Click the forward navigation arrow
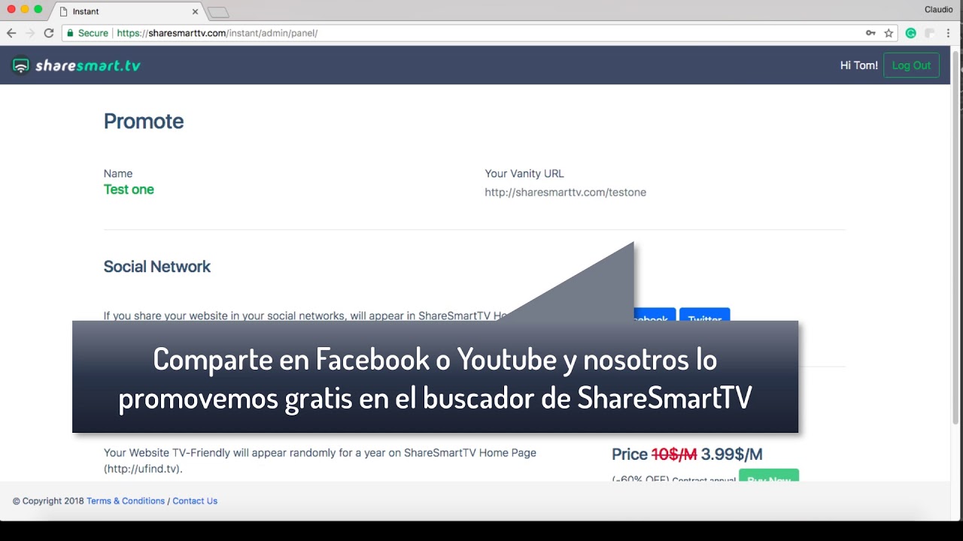963x541 pixels. click(30, 33)
